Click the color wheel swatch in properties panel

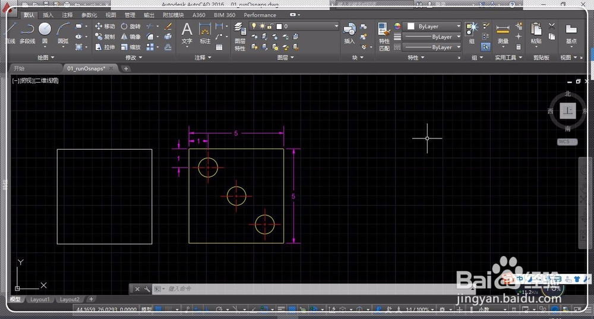click(x=397, y=26)
